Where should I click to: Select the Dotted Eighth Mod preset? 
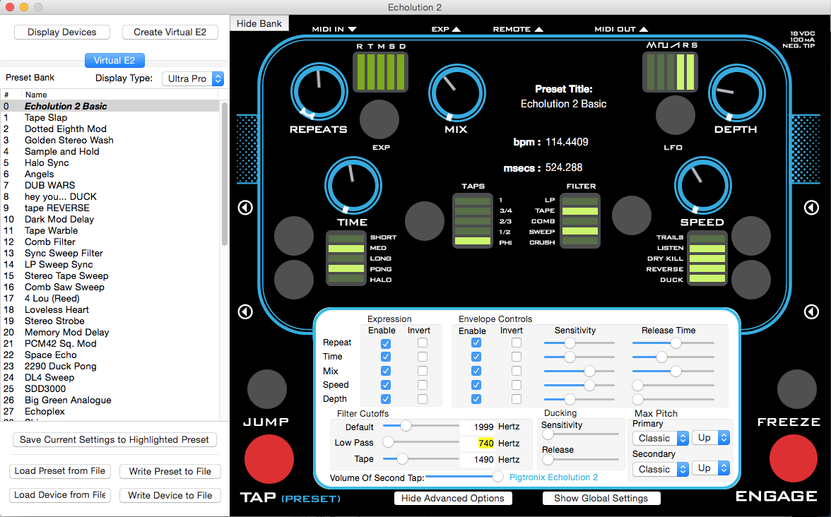66,129
